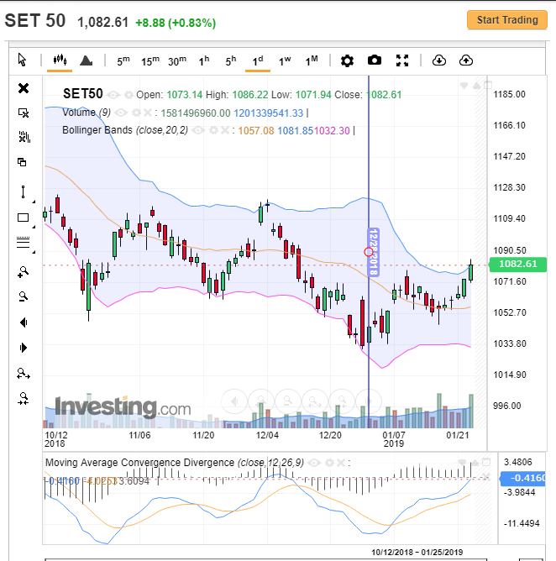Switch to 1w timeframe

coord(285,60)
